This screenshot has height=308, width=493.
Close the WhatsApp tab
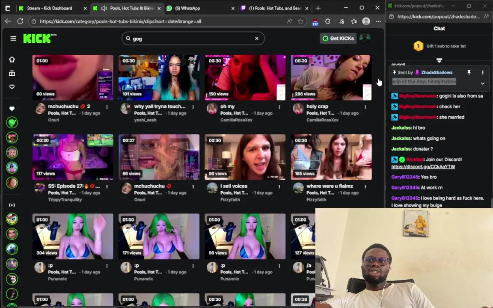click(233, 9)
